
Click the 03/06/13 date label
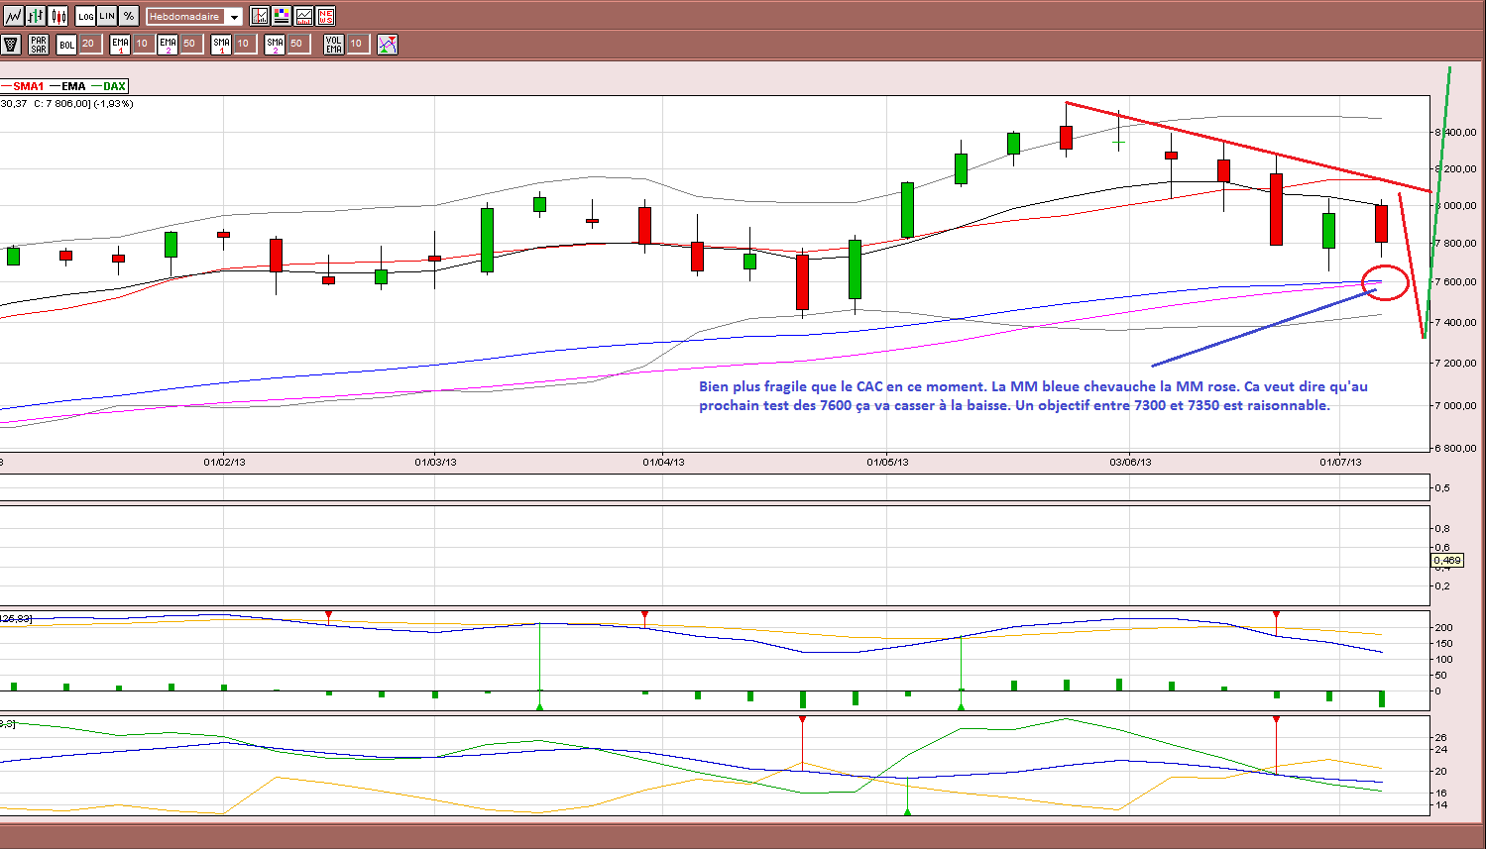pyautogui.click(x=1130, y=462)
